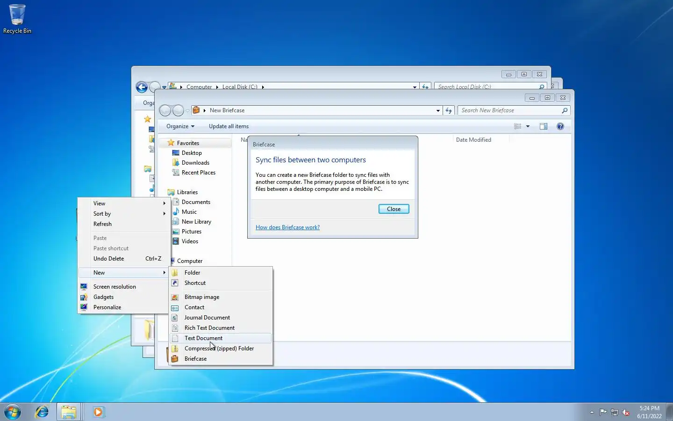Focus the Search Local Disk (C:) field

point(486,87)
